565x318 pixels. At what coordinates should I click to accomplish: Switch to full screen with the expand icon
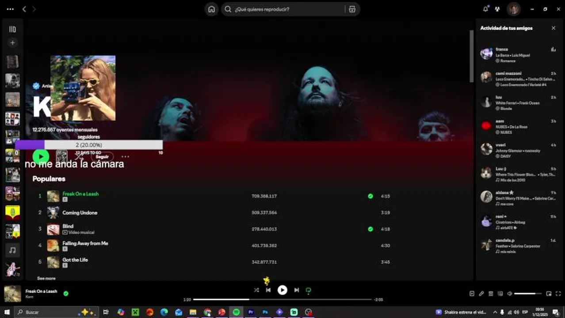pyautogui.click(x=558, y=294)
